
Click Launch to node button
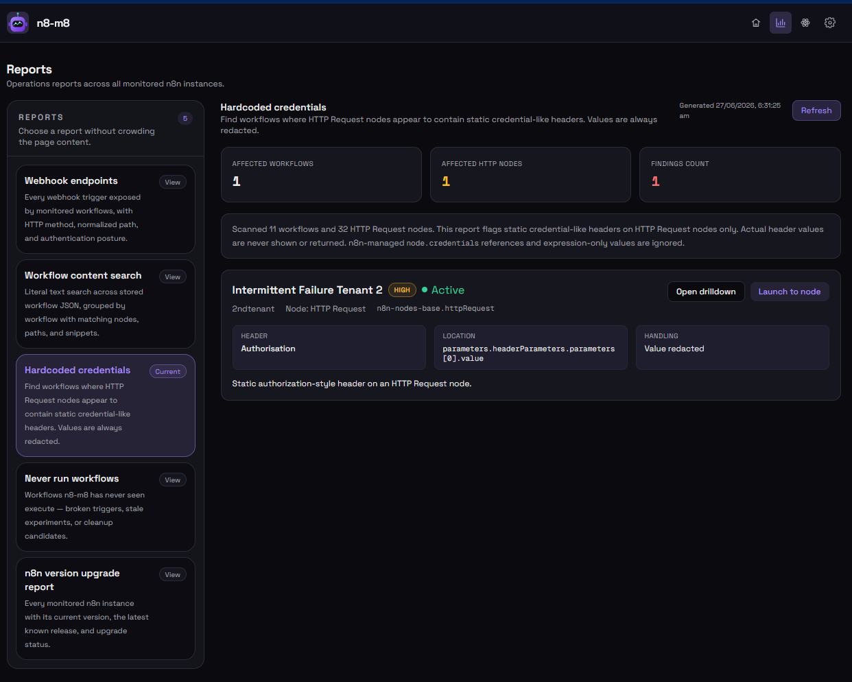(x=790, y=292)
